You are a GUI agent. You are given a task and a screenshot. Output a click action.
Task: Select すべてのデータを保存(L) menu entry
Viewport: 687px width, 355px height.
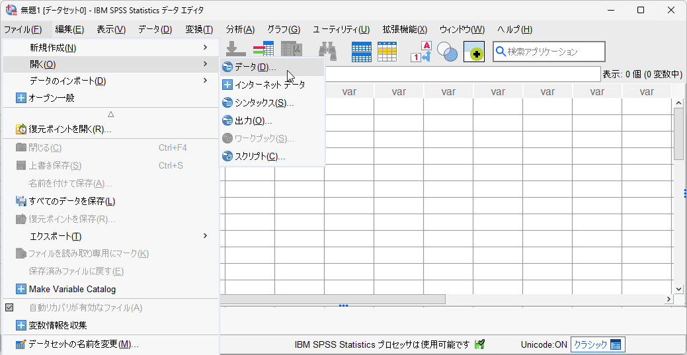click(111, 201)
